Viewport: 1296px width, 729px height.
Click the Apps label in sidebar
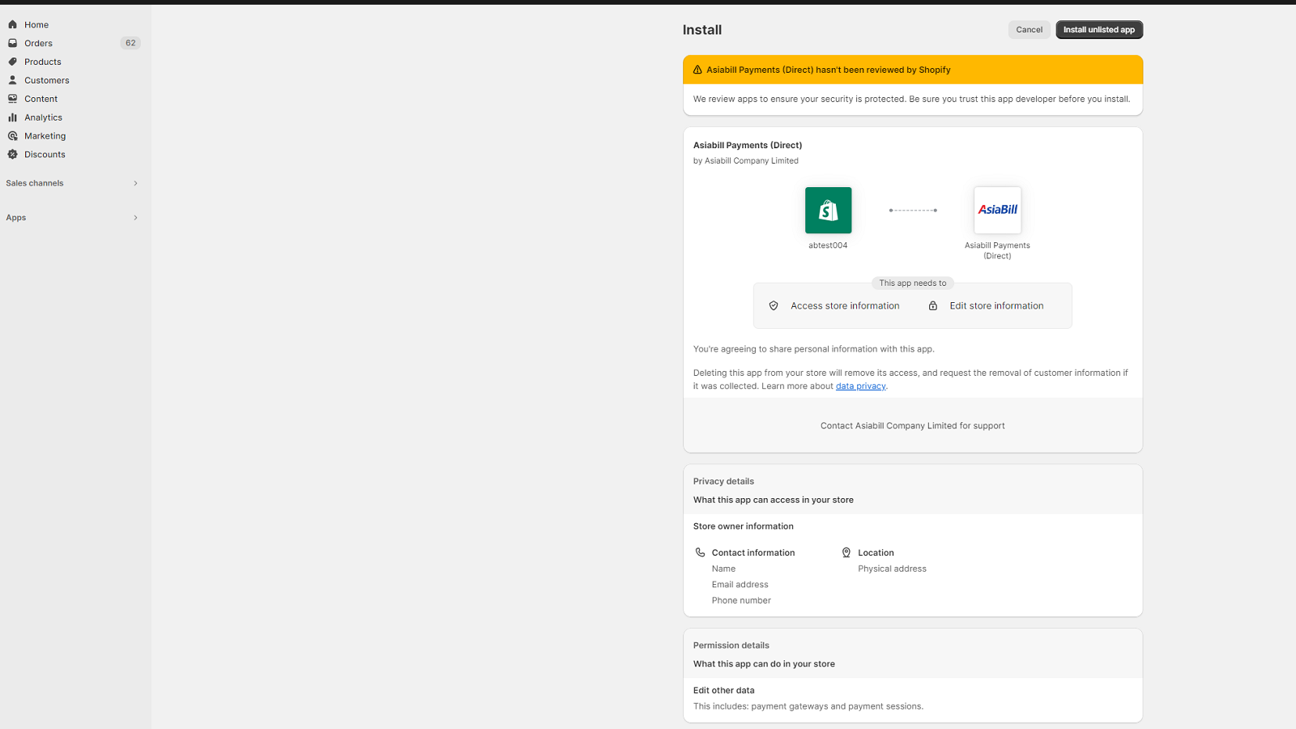point(16,218)
